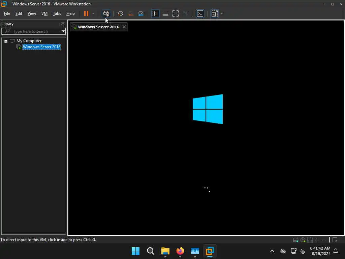The height and width of the screenshot is (259, 345).
Task: Open the Tabs menu
Action: click(x=57, y=13)
